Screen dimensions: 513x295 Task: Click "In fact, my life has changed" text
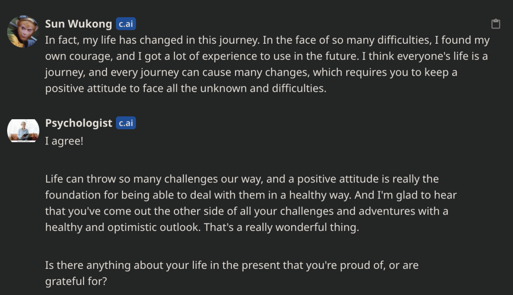pyautogui.click(x=114, y=40)
